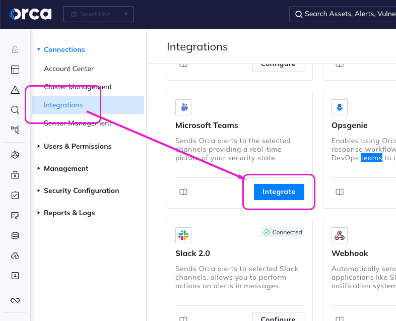Click Configure button at top card
This screenshot has height=321, width=396.
[278, 68]
